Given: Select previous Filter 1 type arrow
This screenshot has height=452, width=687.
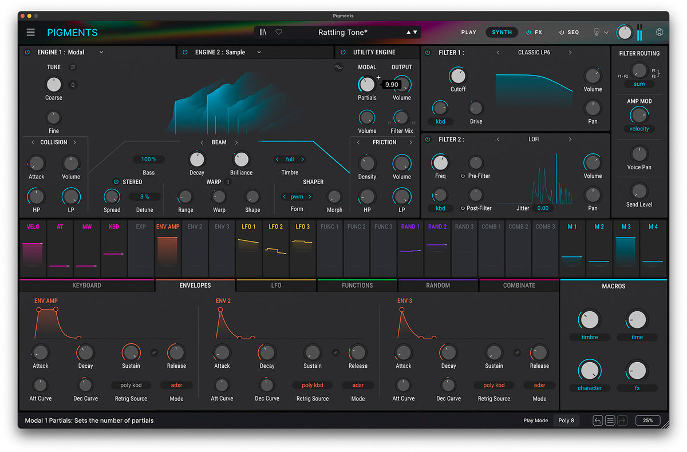Looking at the screenshot, I should point(498,53).
